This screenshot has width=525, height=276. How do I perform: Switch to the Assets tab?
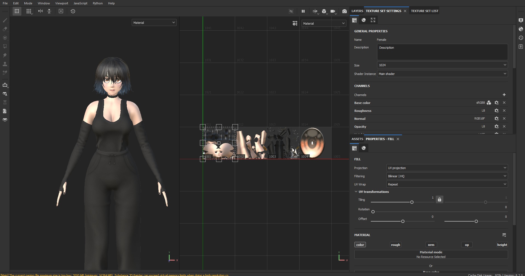(x=357, y=139)
